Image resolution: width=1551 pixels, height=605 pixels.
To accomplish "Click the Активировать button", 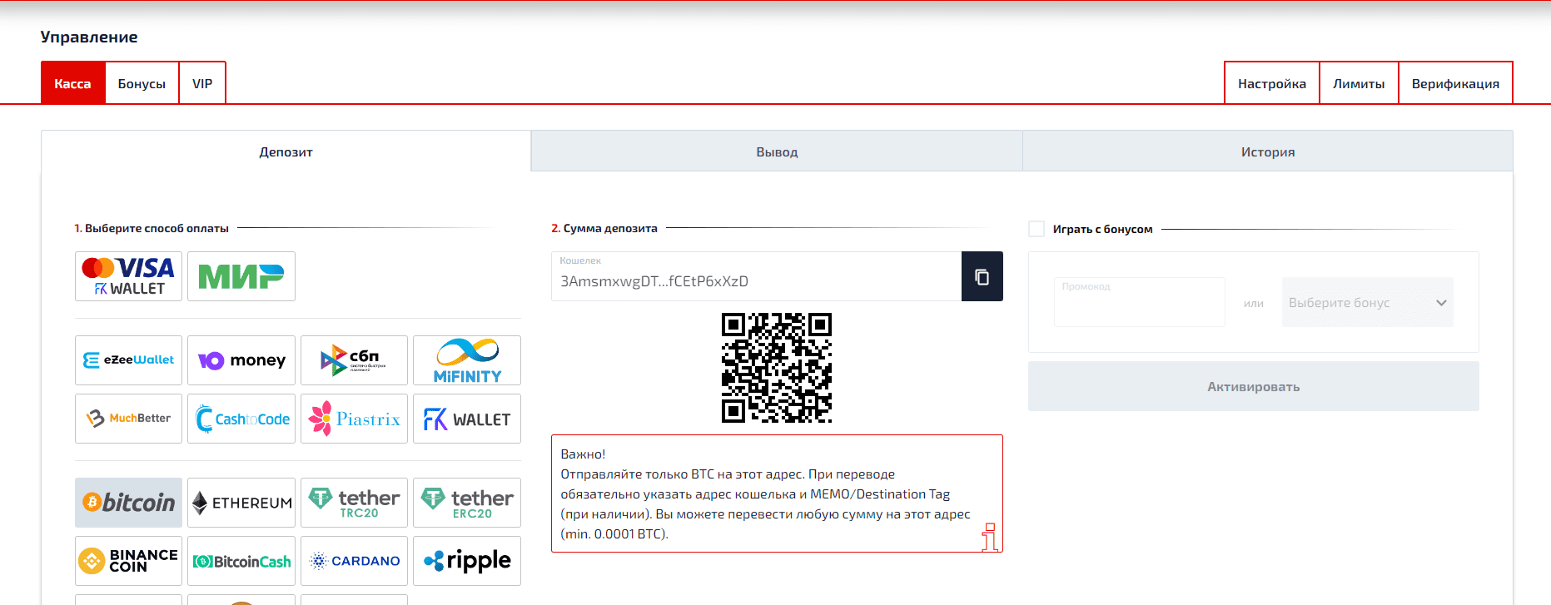I will click(x=1254, y=386).
